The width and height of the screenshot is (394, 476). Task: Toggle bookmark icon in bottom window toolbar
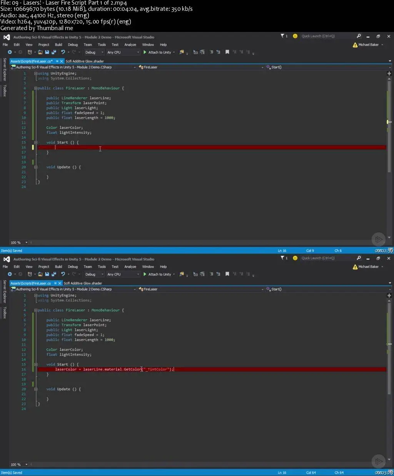[x=227, y=274]
